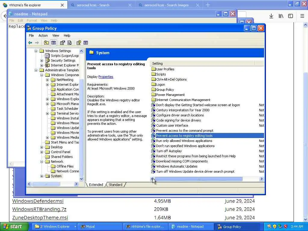
Task: Open the Properties toolbar icon
Action: (63, 43)
